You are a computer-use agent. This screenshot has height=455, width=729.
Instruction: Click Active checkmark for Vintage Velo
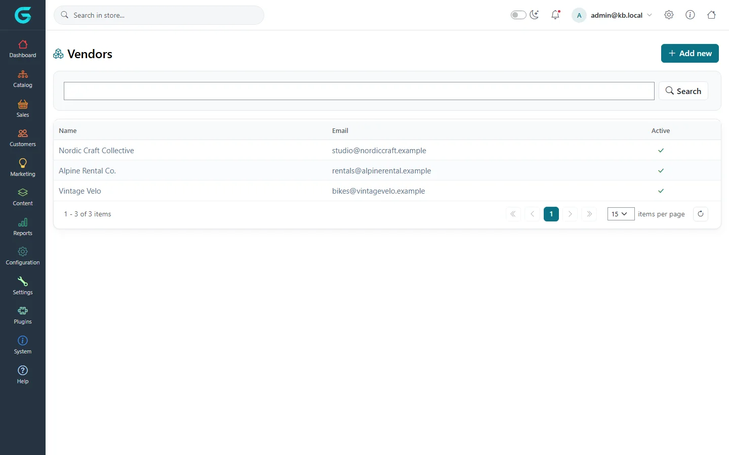tap(661, 191)
